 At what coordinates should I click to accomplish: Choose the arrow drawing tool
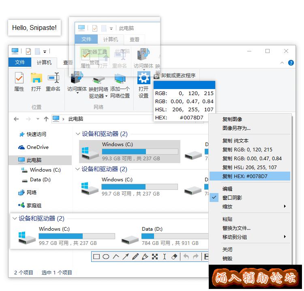point(126,257)
